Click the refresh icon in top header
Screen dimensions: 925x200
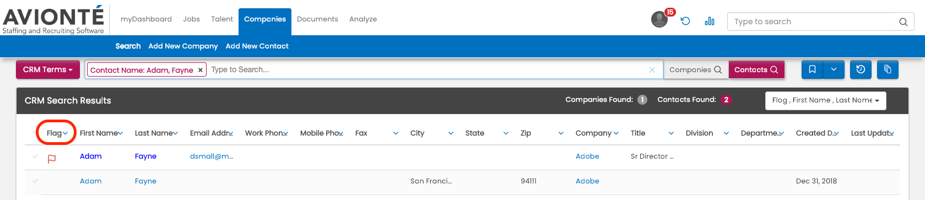pyautogui.click(x=685, y=21)
